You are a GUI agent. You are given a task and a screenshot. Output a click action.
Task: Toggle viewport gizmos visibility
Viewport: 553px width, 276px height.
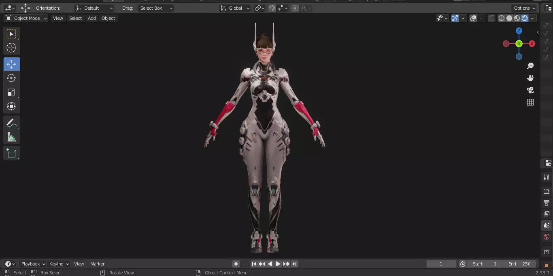[455, 18]
